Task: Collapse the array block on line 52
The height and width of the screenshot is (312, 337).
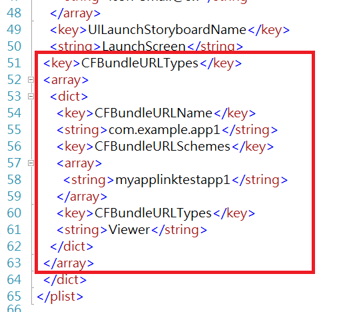Action: pyautogui.click(x=31, y=80)
